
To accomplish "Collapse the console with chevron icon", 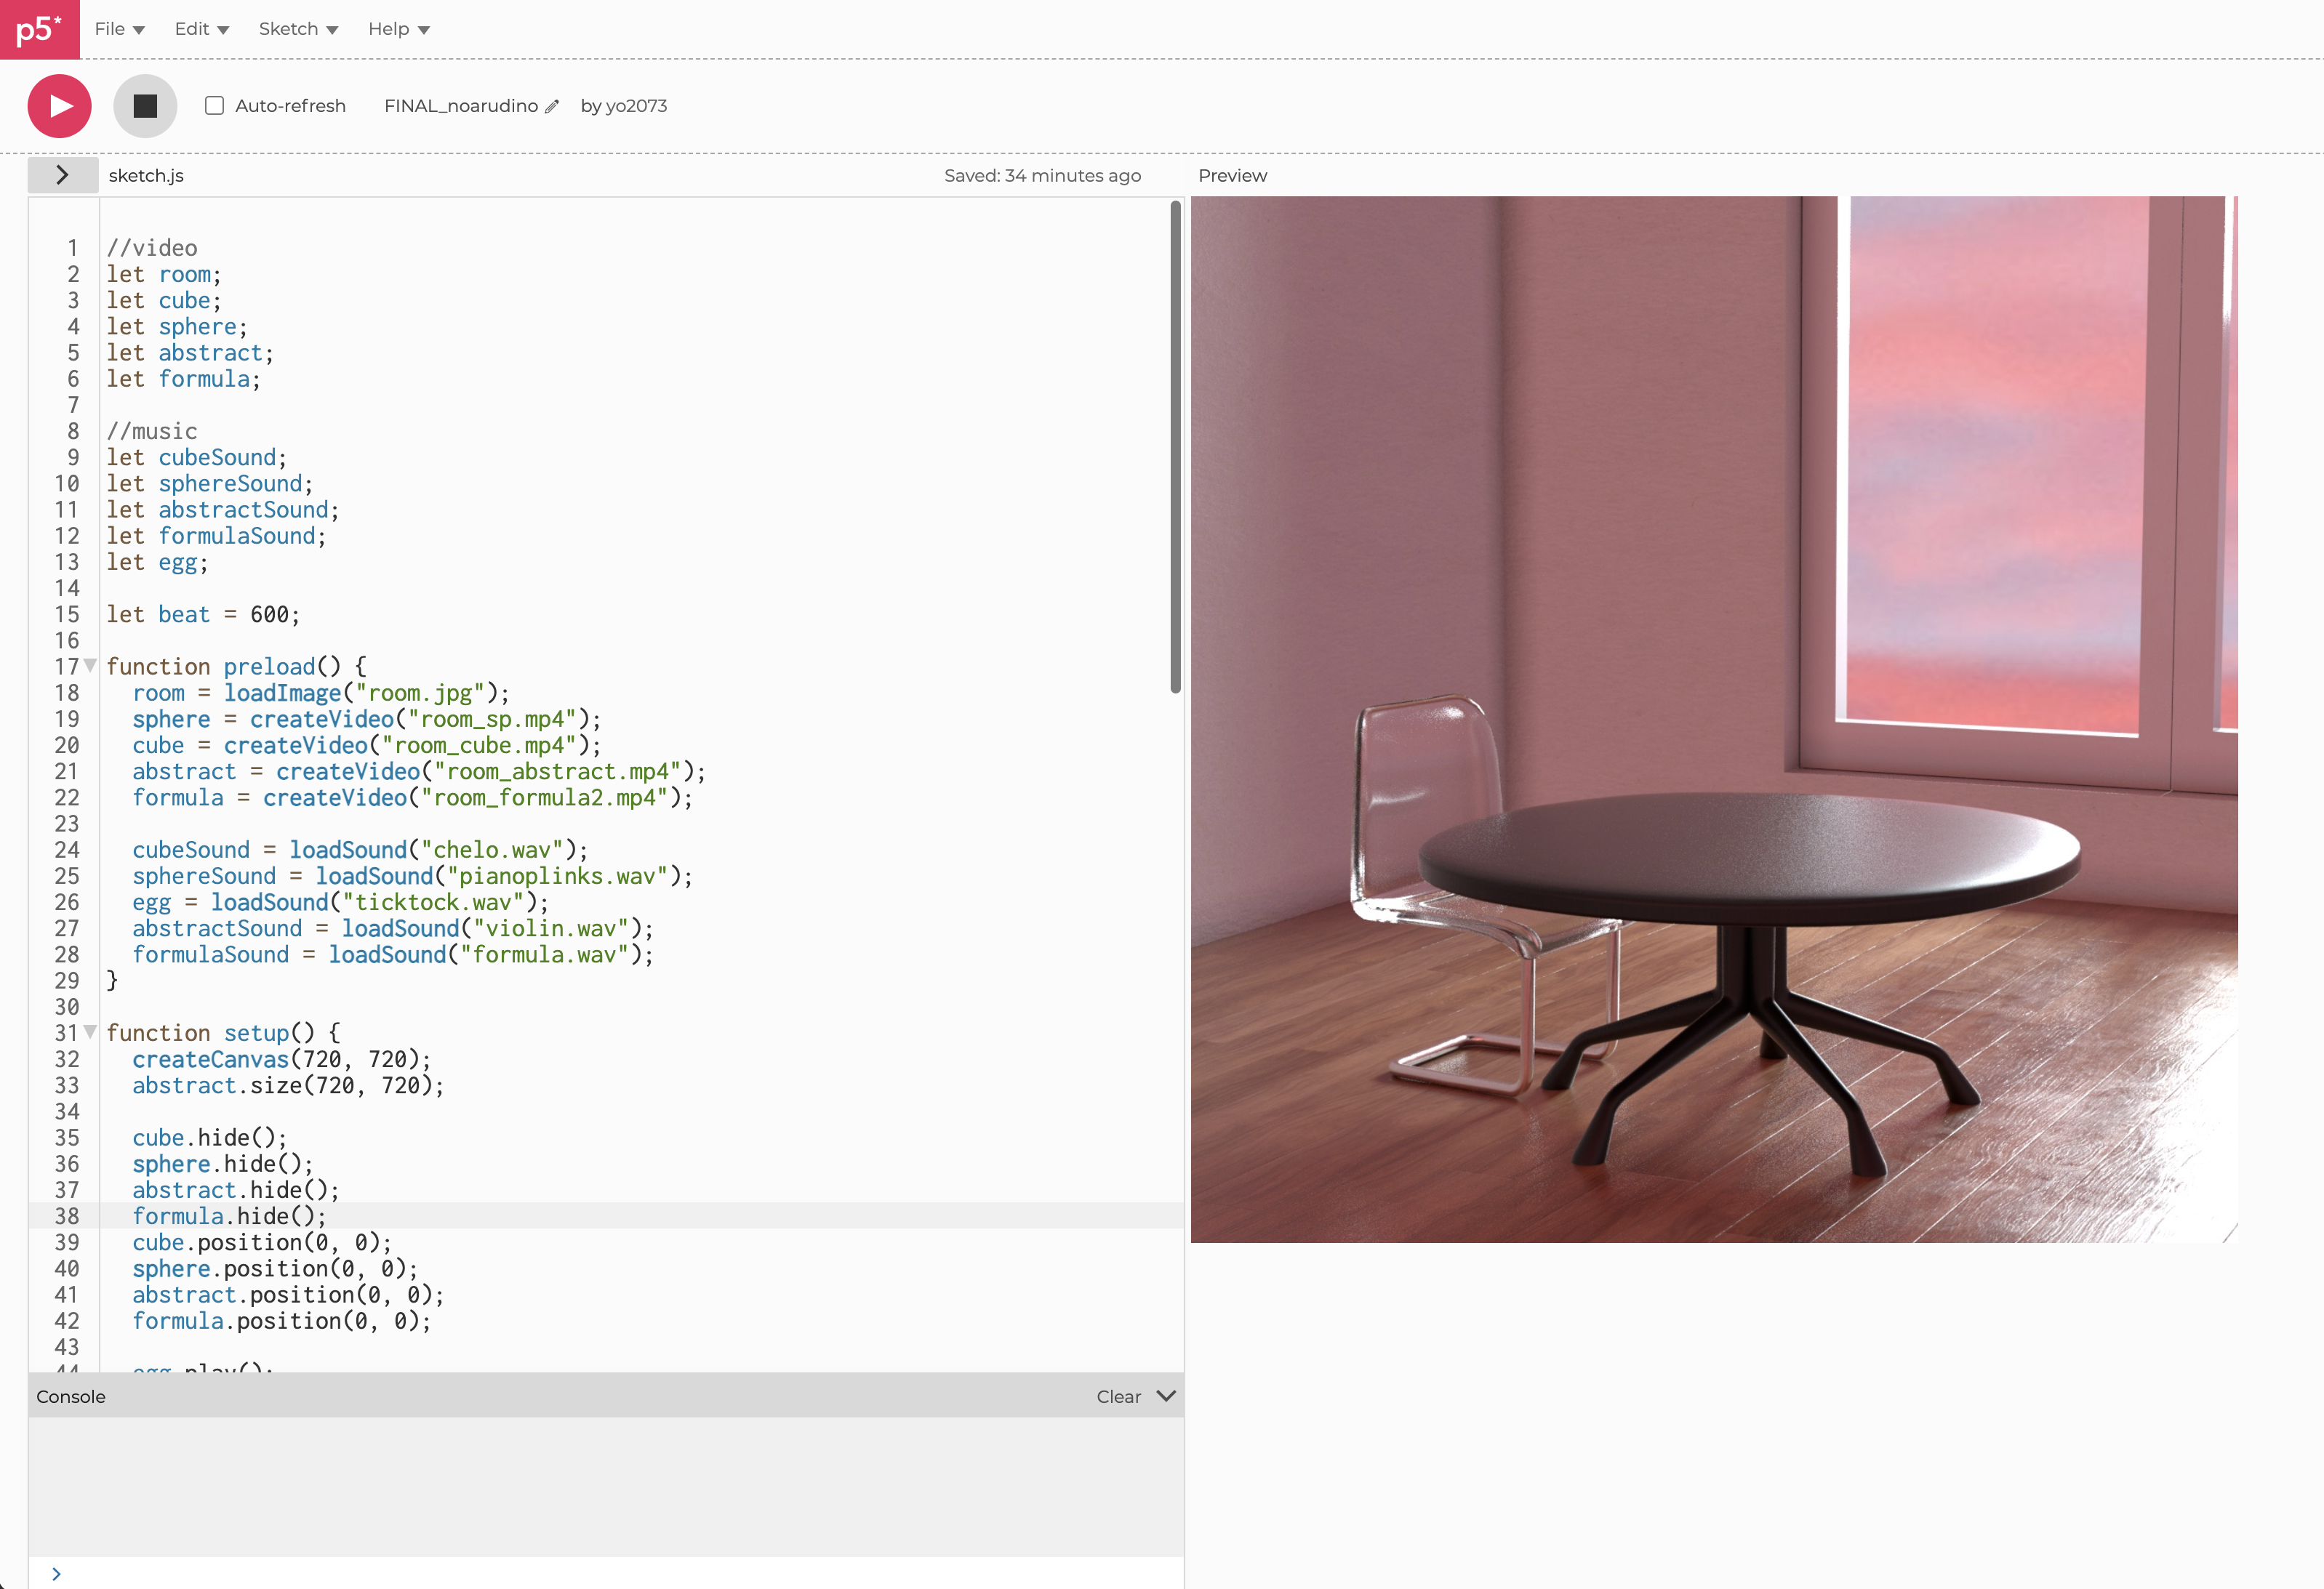I will pyautogui.click(x=1166, y=1396).
